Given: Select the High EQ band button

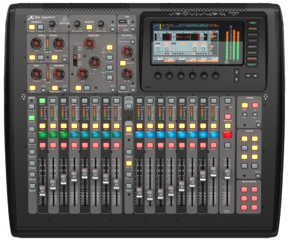Looking at the screenshot, I should 110,47.
